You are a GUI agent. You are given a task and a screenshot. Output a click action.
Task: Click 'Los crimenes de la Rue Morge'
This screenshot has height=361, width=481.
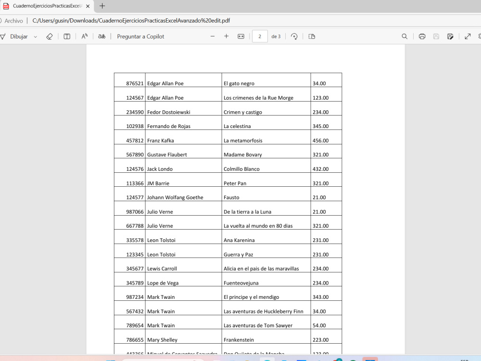point(258,98)
